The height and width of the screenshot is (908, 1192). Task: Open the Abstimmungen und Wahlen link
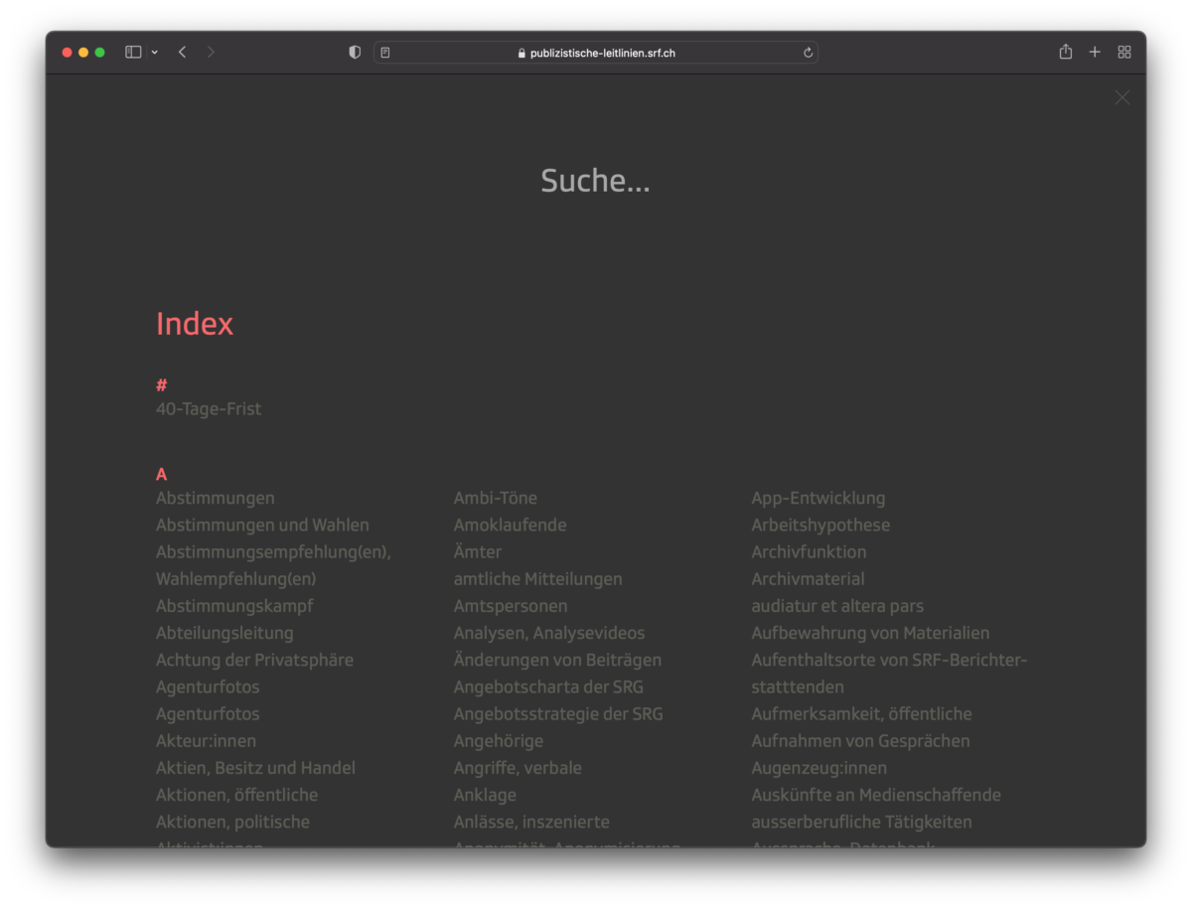pos(262,526)
